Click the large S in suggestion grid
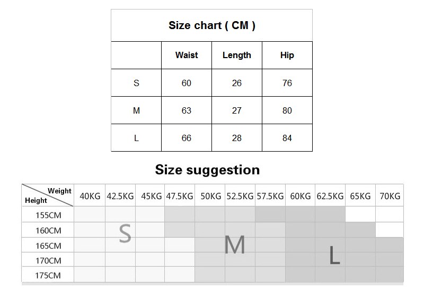Screen dimensions: 424x298 [x=125, y=234]
